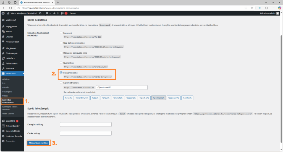This screenshot has height=152, width=283.
Task: Open Olvasás settings submenu item
Action: pyautogui.click(x=6, y=87)
